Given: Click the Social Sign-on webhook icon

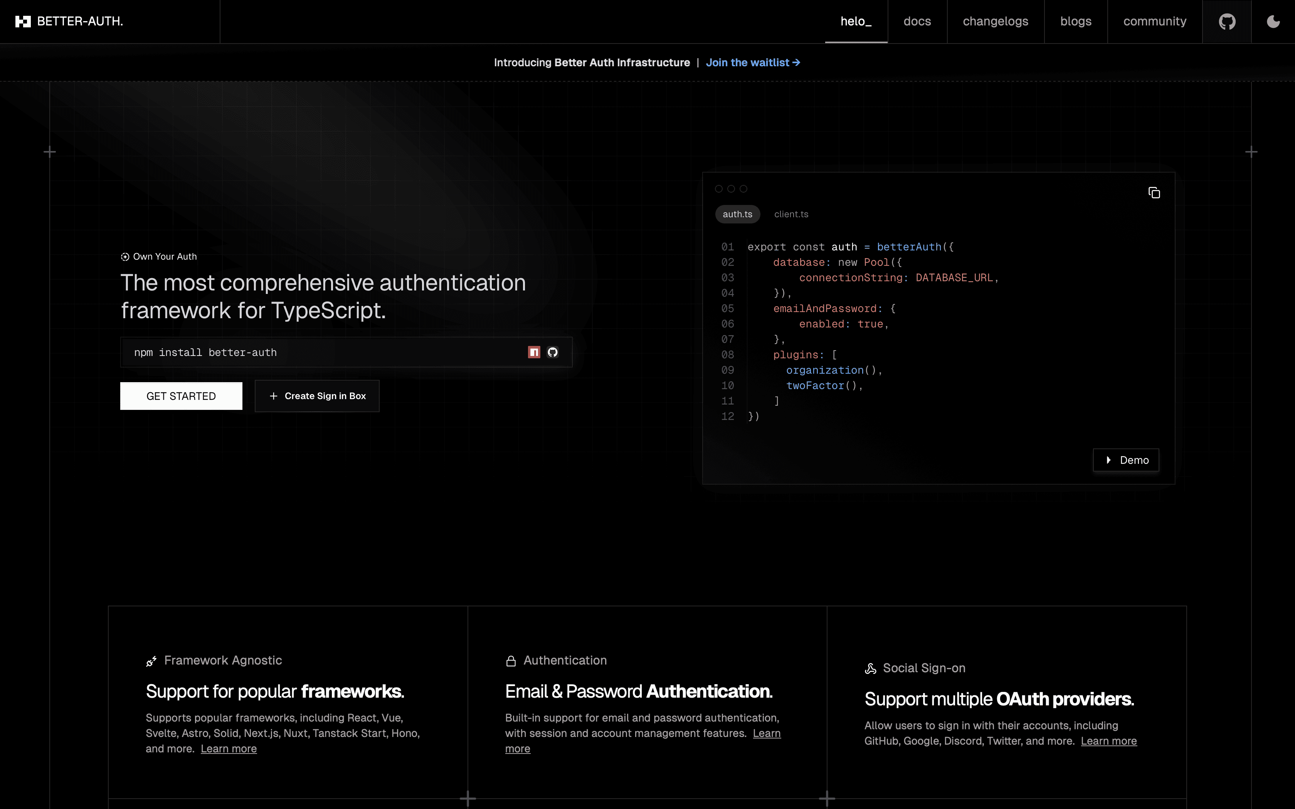Looking at the screenshot, I should point(871,669).
